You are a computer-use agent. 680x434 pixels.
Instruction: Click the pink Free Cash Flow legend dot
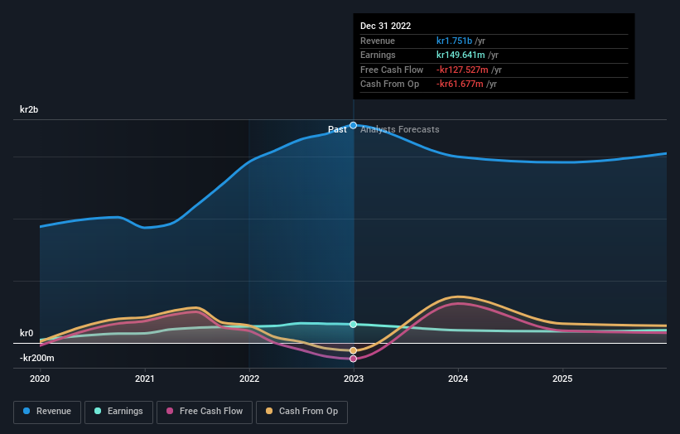[x=170, y=411]
